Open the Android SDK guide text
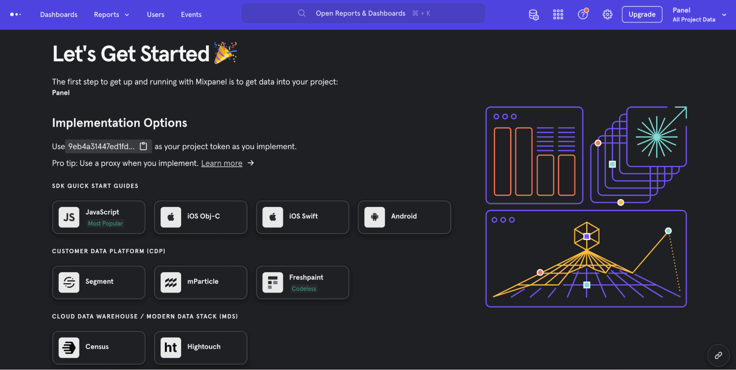The width and height of the screenshot is (736, 370). pyautogui.click(x=404, y=216)
